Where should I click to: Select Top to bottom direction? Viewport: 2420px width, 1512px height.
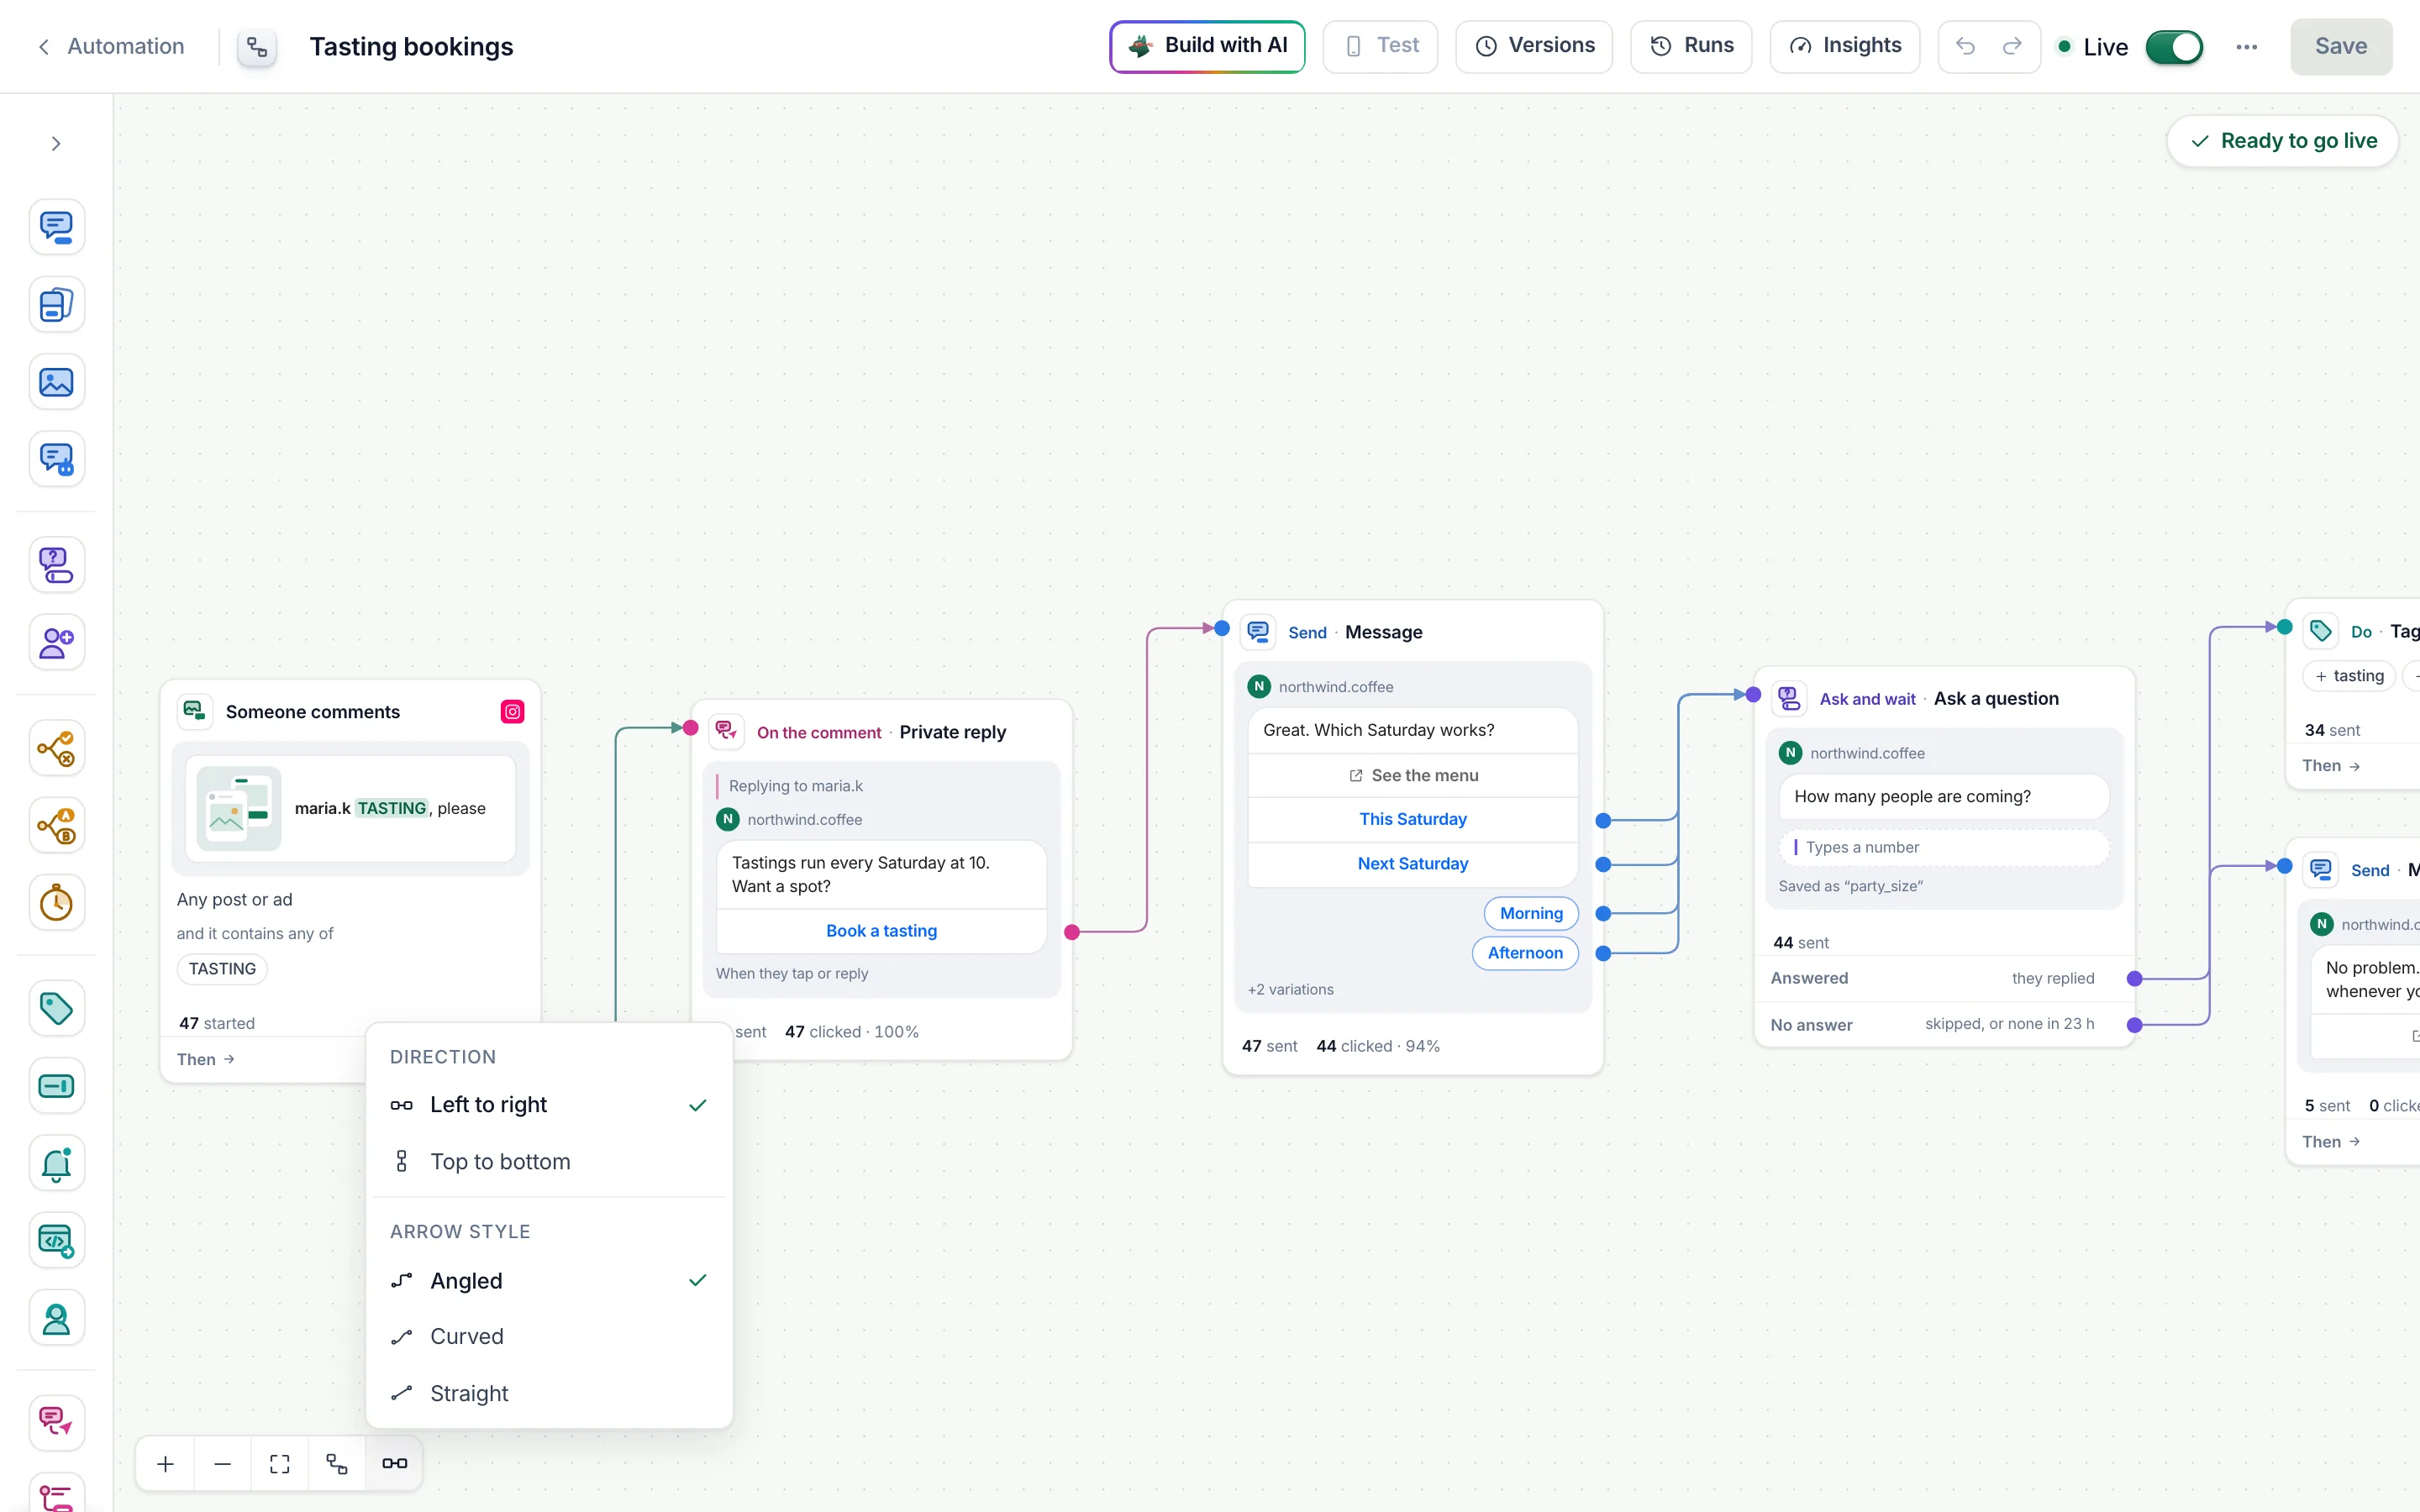(549, 1161)
